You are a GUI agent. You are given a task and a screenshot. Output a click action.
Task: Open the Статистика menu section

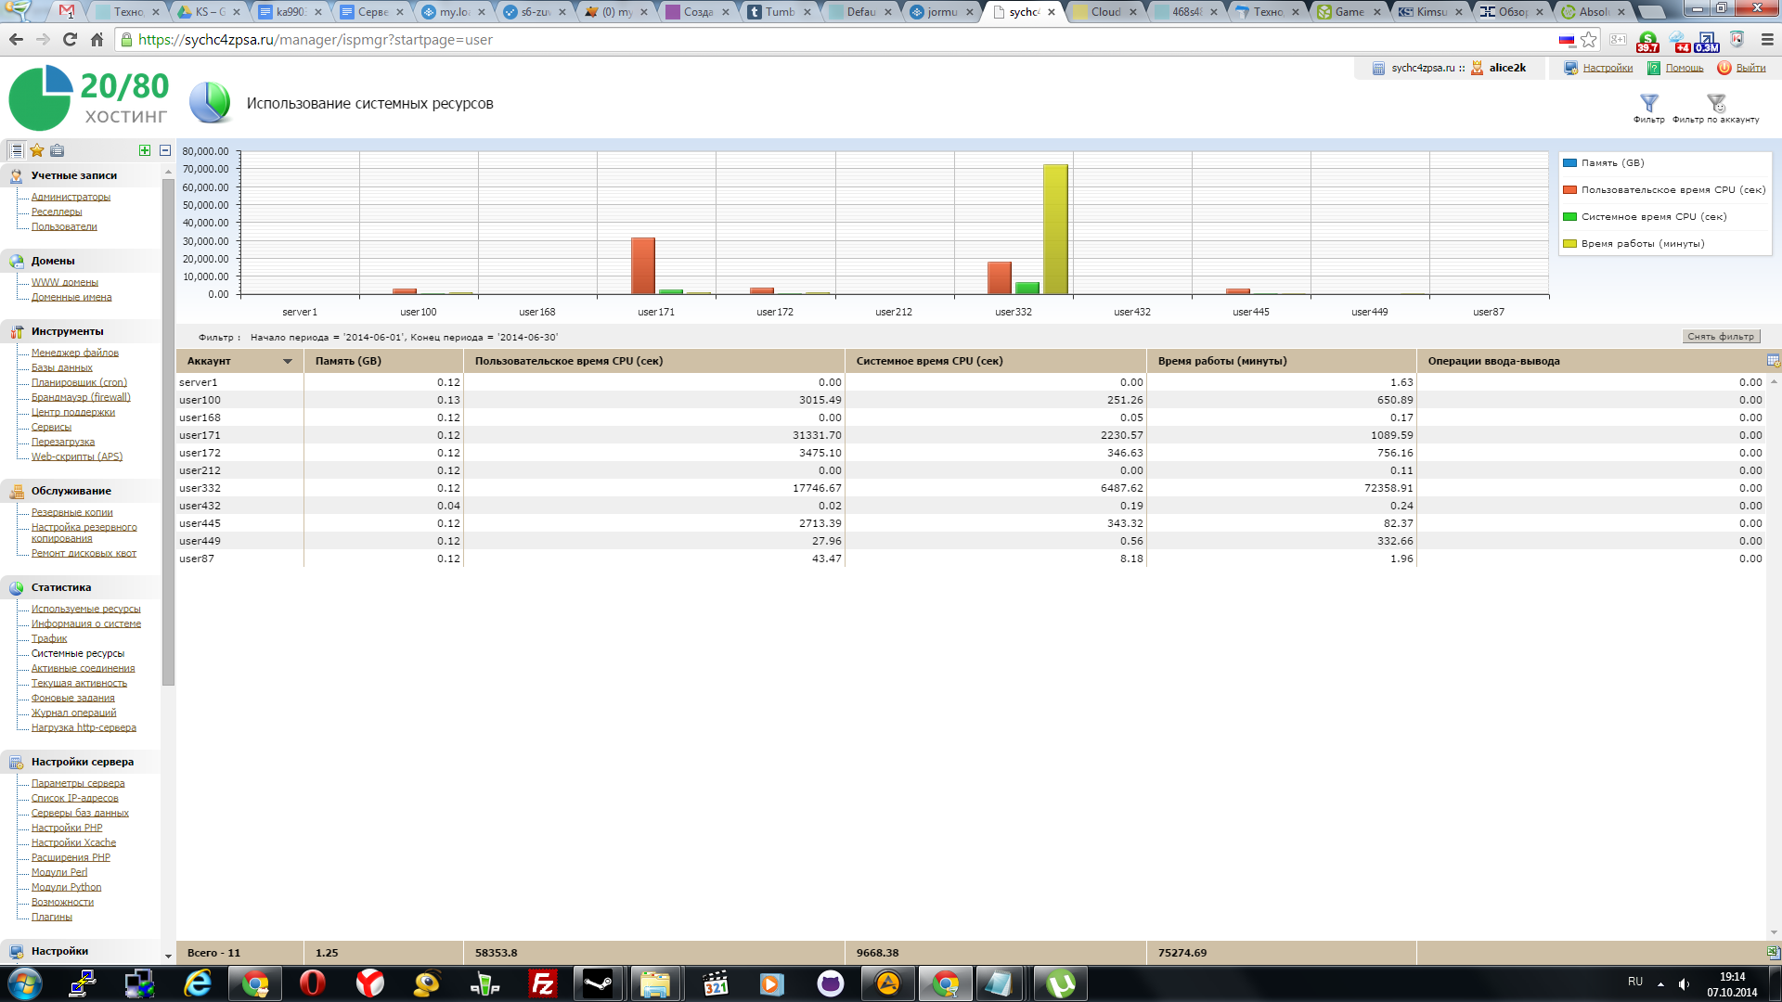pyautogui.click(x=61, y=587)
